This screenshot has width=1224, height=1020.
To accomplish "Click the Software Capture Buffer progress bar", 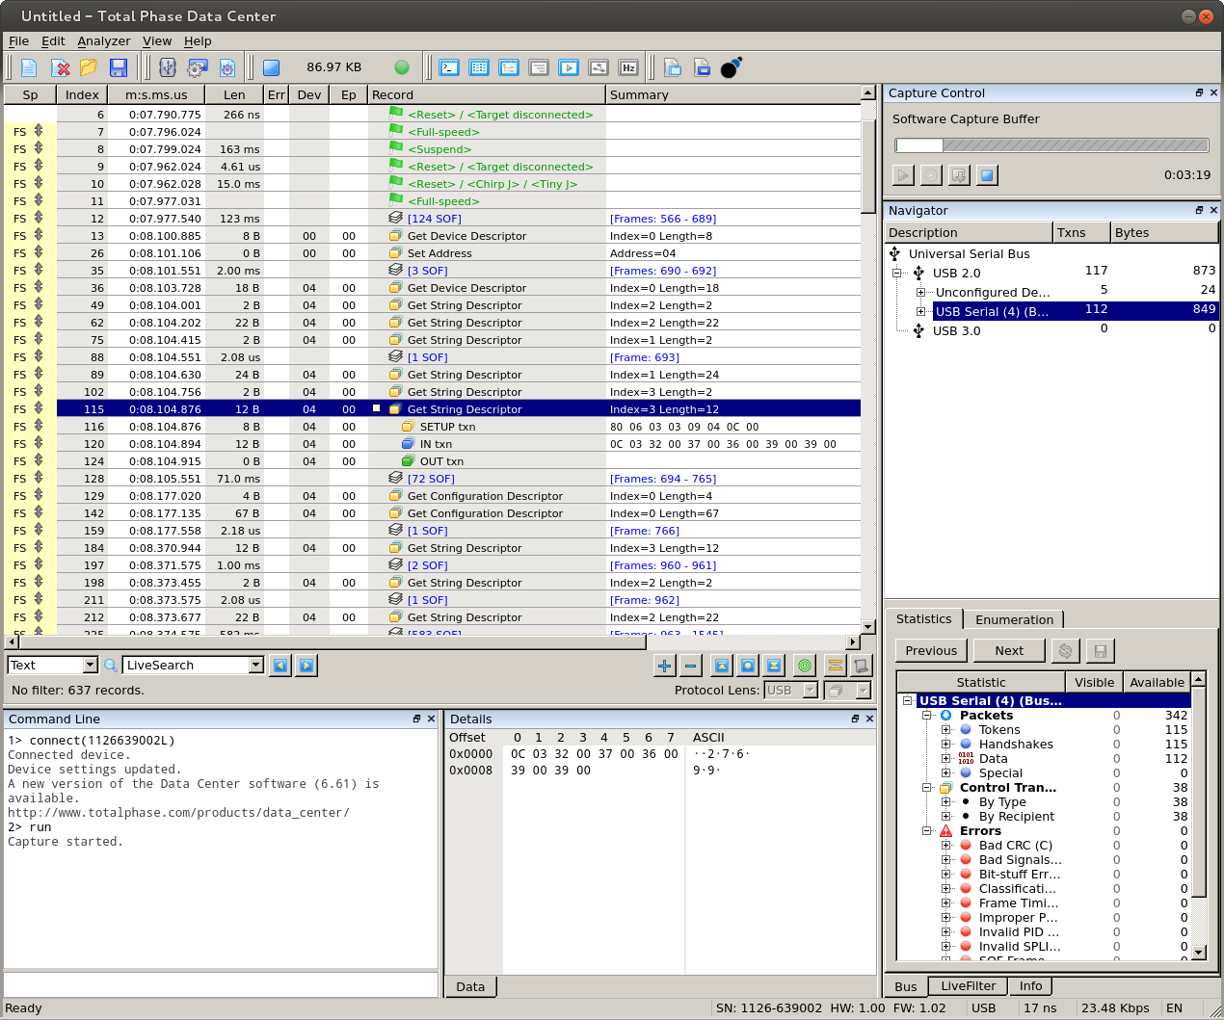I will point(1051,145).
